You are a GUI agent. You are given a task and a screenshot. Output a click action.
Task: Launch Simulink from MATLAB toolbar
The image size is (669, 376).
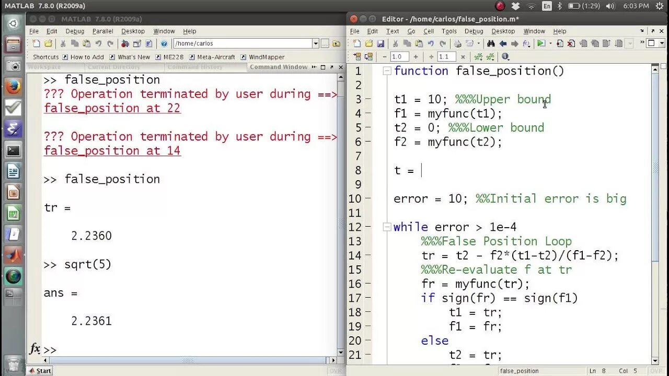coord(125,44)
